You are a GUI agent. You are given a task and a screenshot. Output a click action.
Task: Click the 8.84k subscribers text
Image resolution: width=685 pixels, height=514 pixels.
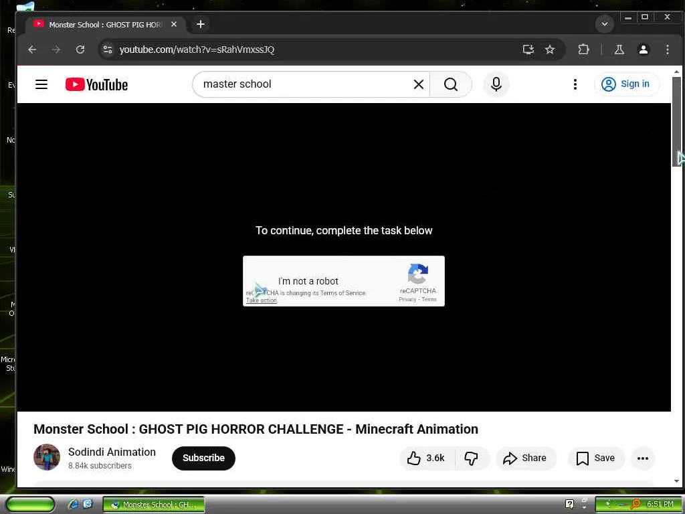[x=100, y=466]
